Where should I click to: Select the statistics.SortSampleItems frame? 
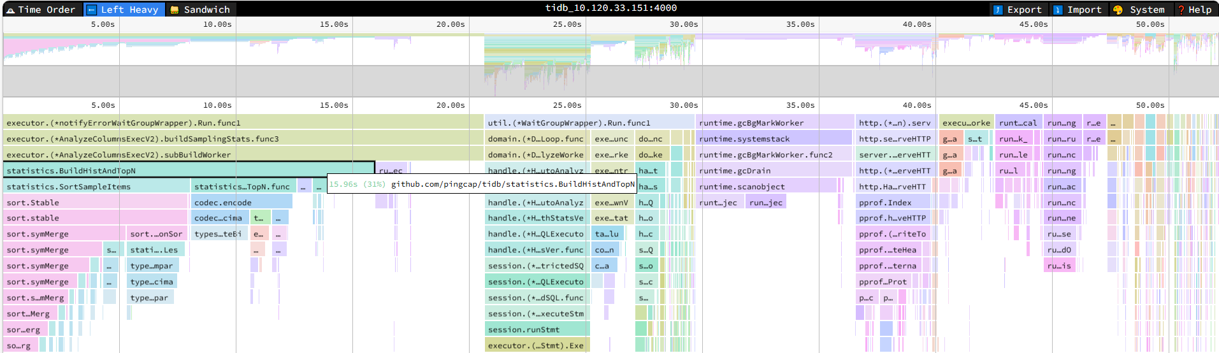[96, 187]
